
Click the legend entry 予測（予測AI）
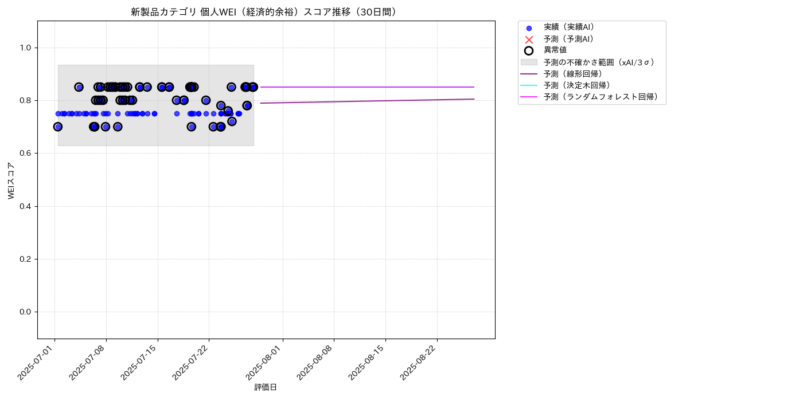point(569,39)
